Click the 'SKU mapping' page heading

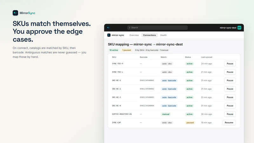pyautogui.click(x=145, y=44)
